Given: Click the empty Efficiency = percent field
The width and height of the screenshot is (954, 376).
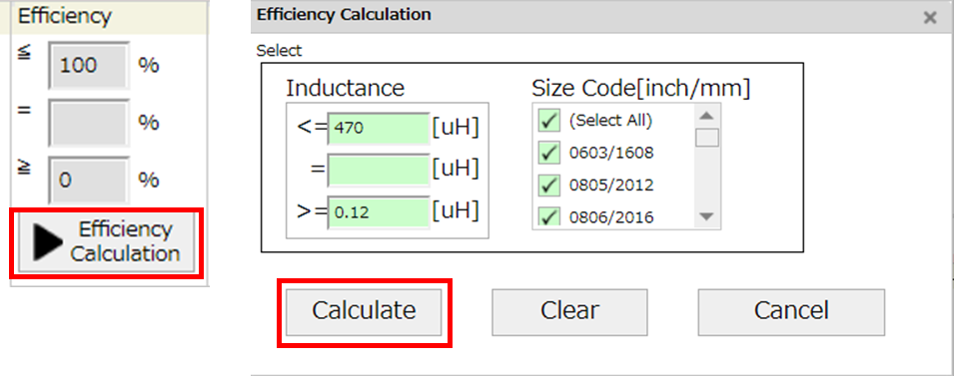Looking at the screenshot, I should point(89,122).
